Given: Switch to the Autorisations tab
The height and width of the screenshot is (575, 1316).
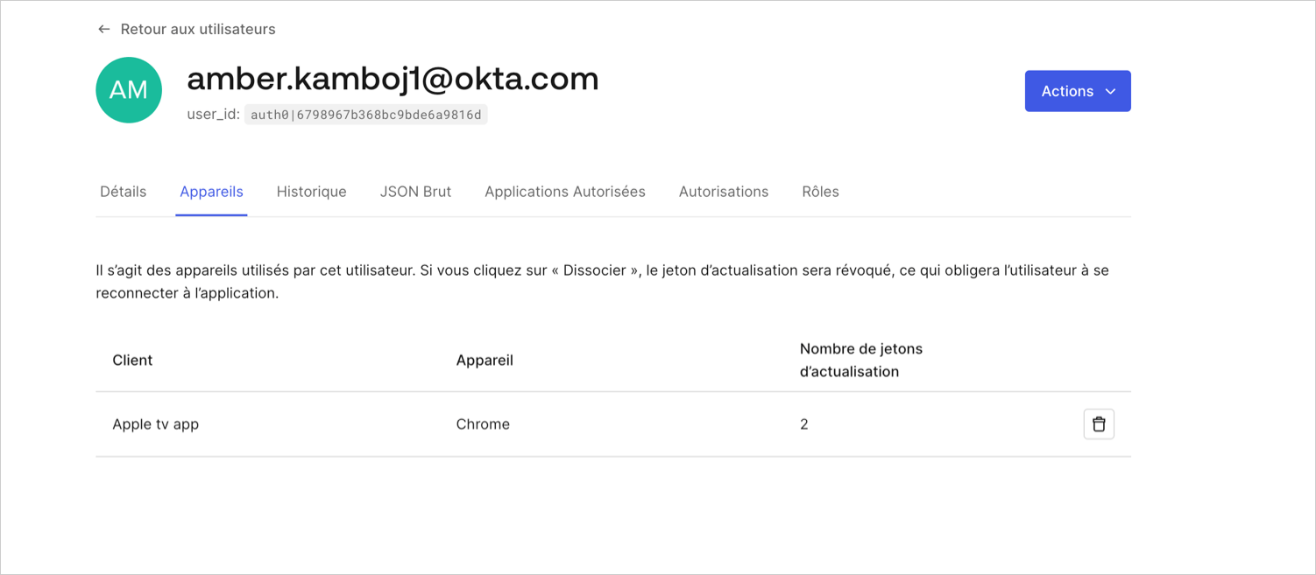Looking at the screenshot, I should pos(724,192).
